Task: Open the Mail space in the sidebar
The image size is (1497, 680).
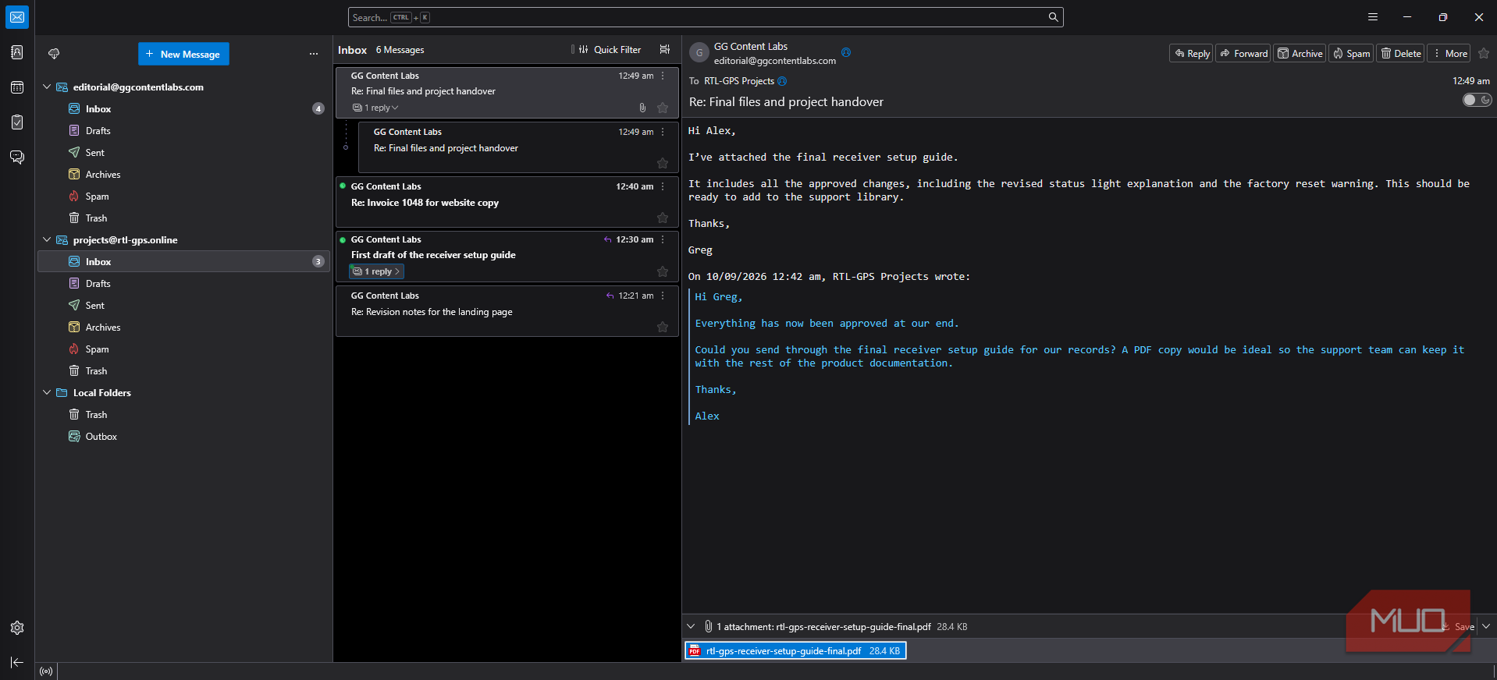Action: point(17,17)
